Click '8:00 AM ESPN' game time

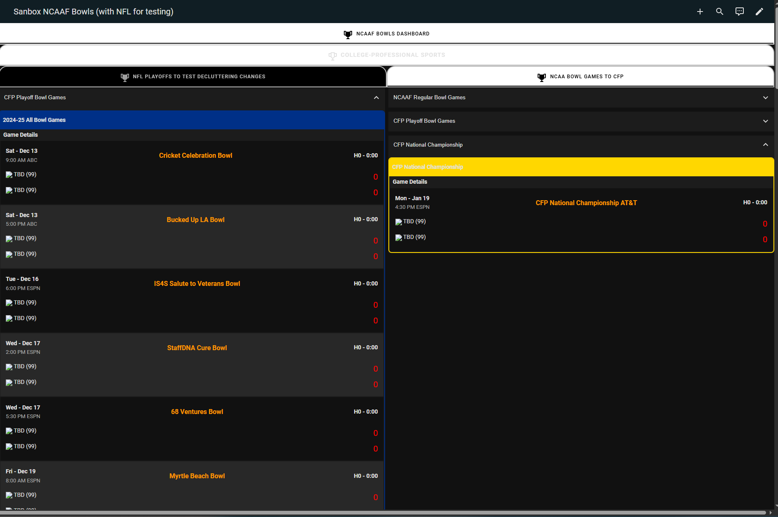[x=23, y=481]
